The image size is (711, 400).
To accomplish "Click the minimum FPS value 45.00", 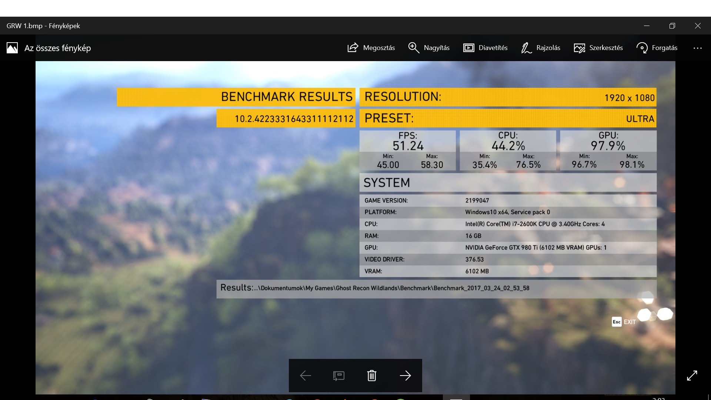I will (388, 165).
